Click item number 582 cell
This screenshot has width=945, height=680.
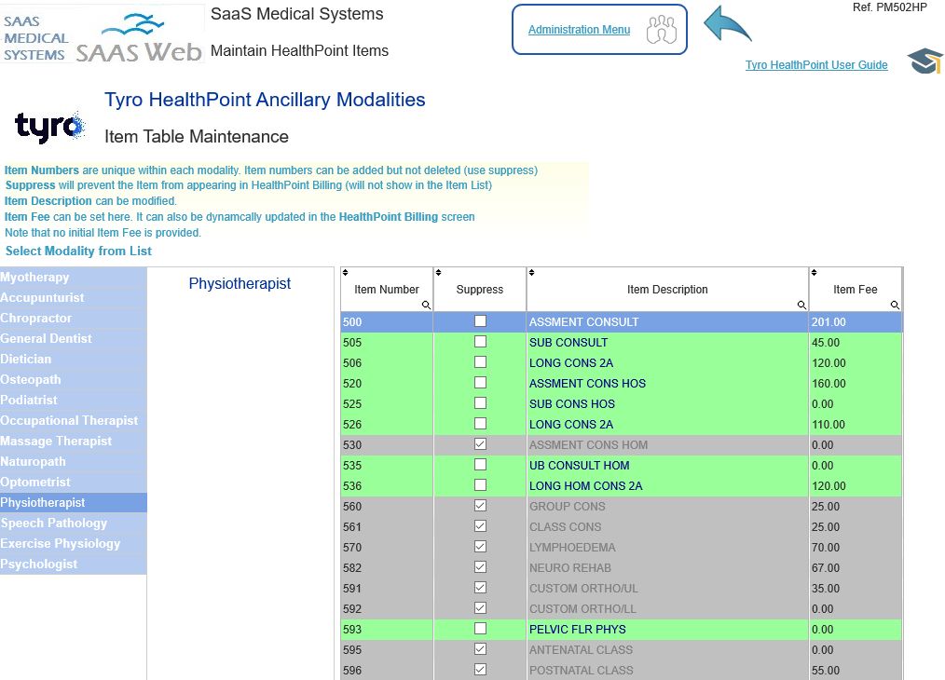coord(387,568)
